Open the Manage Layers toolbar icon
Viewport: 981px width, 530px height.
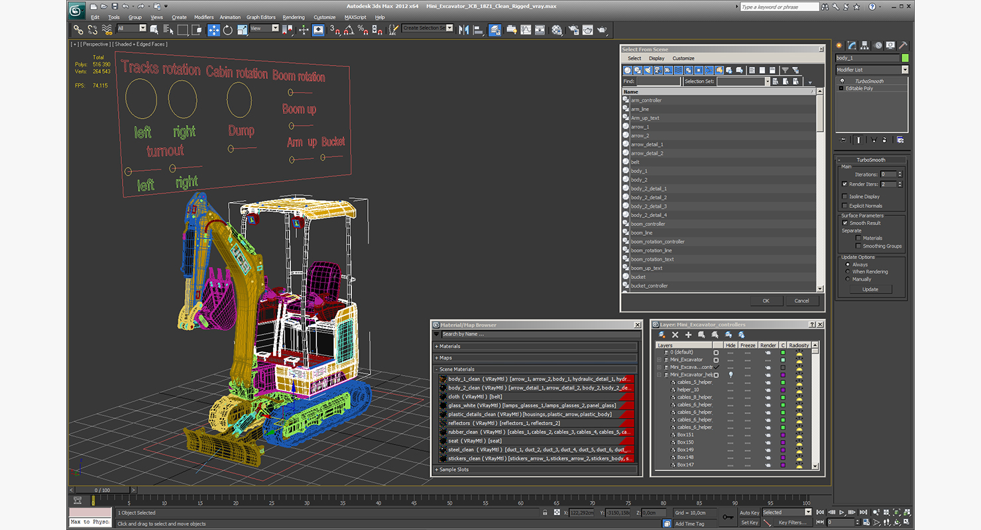coord(494,30)
